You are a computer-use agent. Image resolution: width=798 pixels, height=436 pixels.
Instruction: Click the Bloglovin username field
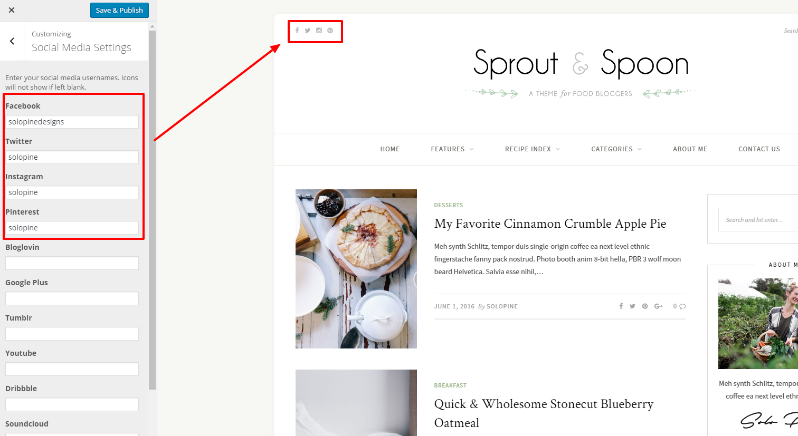coord(72,263)
